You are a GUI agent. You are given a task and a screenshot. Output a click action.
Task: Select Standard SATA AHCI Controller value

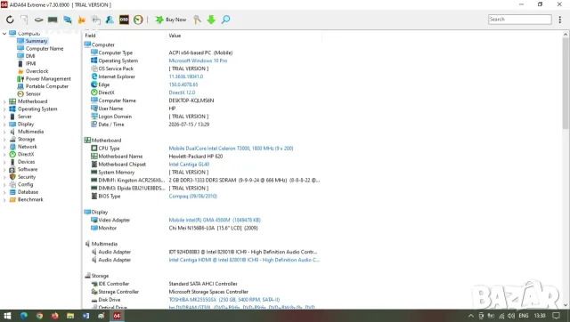pos(203,284)
